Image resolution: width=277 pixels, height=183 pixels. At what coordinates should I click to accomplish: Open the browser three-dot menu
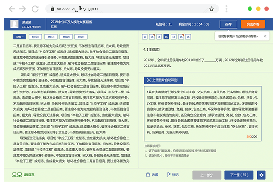(x=226, y=9)
